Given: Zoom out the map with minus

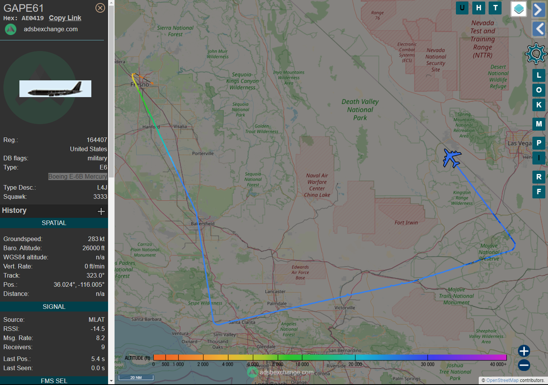Looking at the screenshot, I should pos(524,365).
